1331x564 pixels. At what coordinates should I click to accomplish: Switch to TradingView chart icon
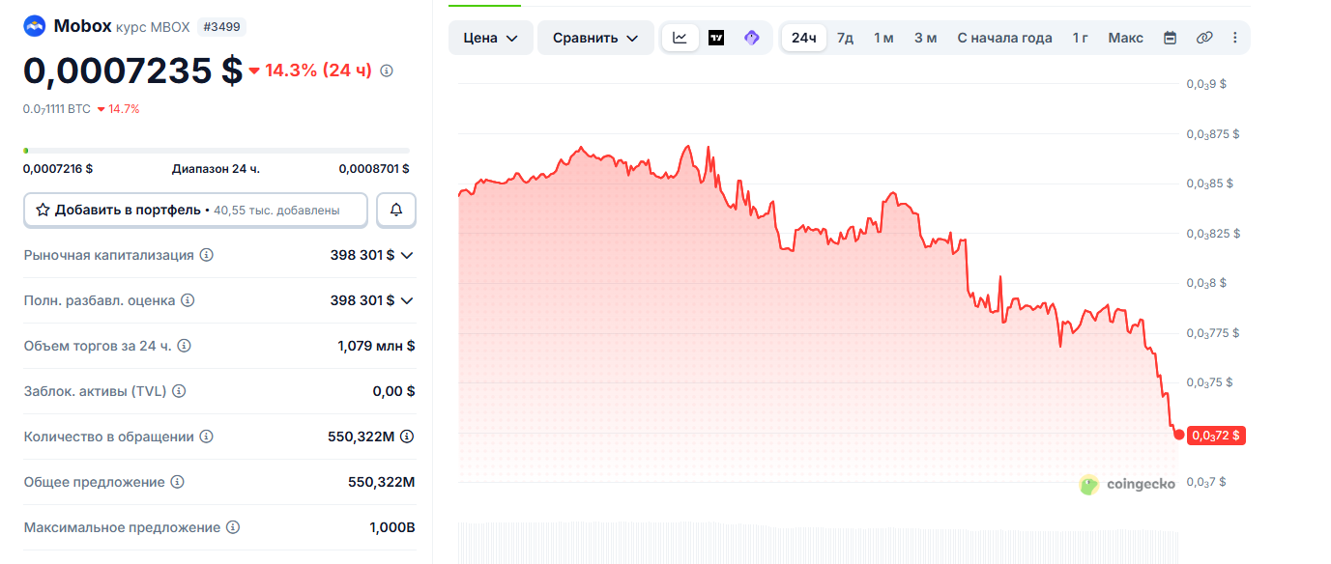pyautogui.click(x=716, y=38)
